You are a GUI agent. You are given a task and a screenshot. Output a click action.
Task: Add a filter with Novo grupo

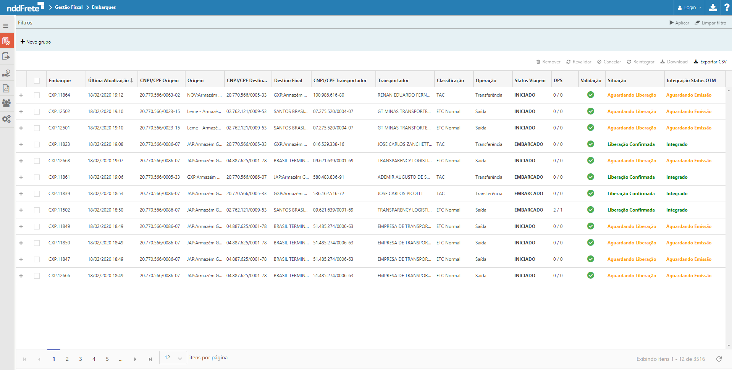click(36, 42)
